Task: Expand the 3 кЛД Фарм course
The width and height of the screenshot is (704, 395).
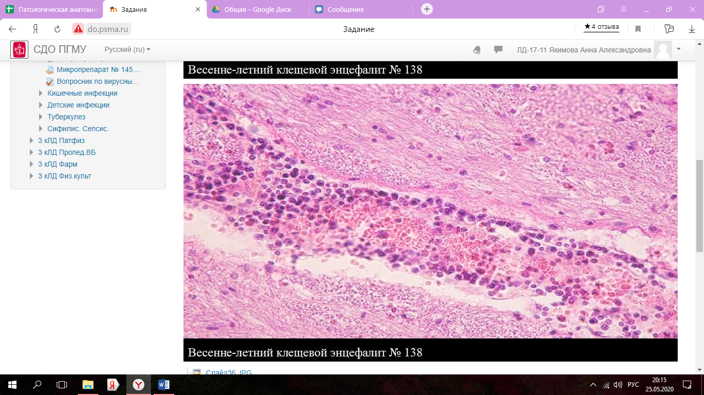Action: pos(32,164)
